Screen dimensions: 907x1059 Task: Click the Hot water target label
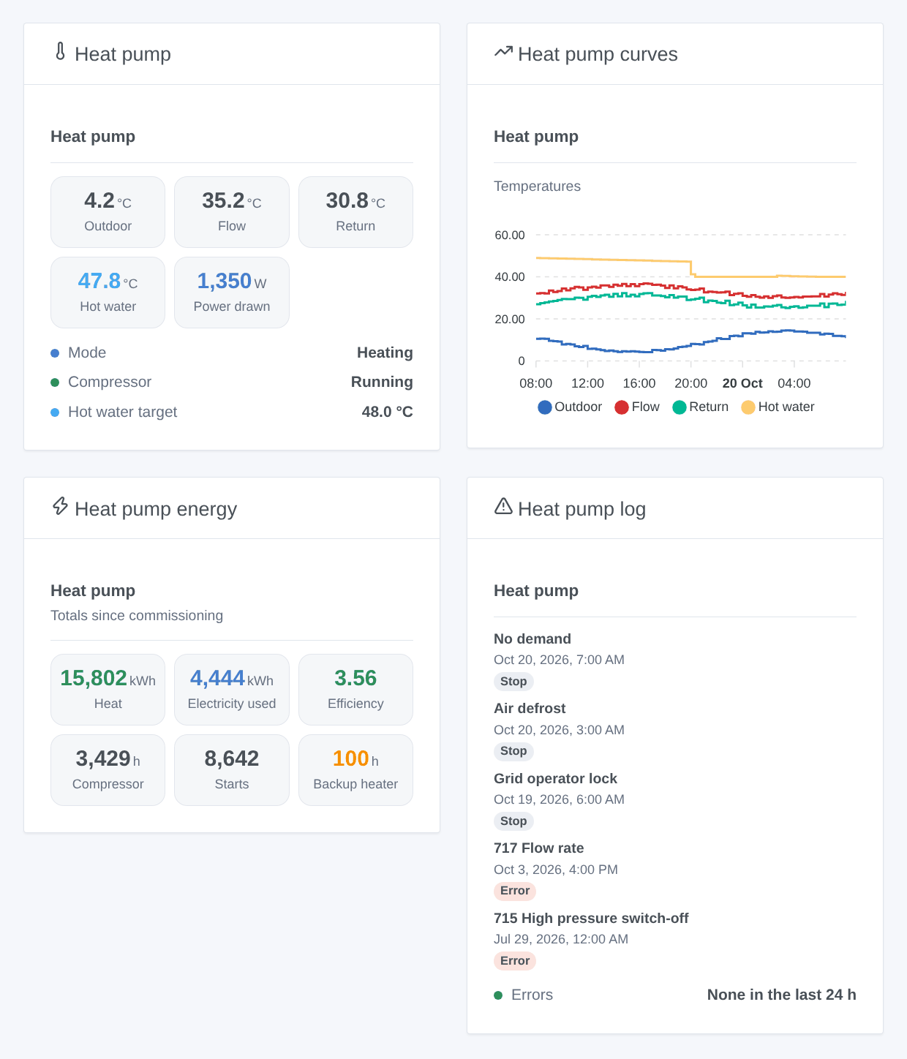click(x=123, y=412)
